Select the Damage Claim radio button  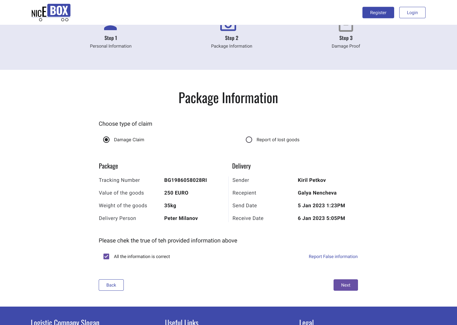pos(106,140)
